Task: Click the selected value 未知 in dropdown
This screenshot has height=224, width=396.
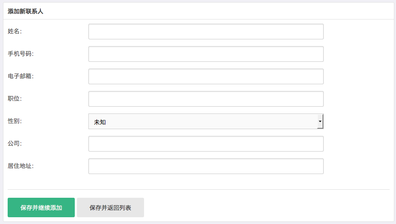Action: pyautogui.click(x=100, y=122)
